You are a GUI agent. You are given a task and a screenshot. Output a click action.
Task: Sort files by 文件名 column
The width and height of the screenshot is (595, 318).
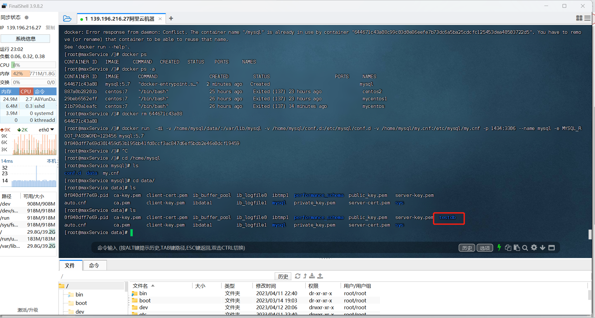coord(160,286)
